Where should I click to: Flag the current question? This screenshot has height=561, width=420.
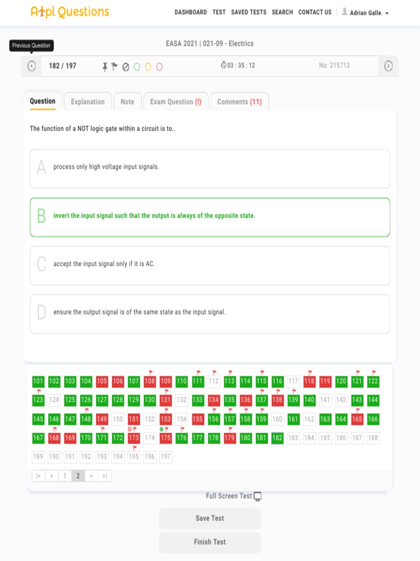coord(114,67)
